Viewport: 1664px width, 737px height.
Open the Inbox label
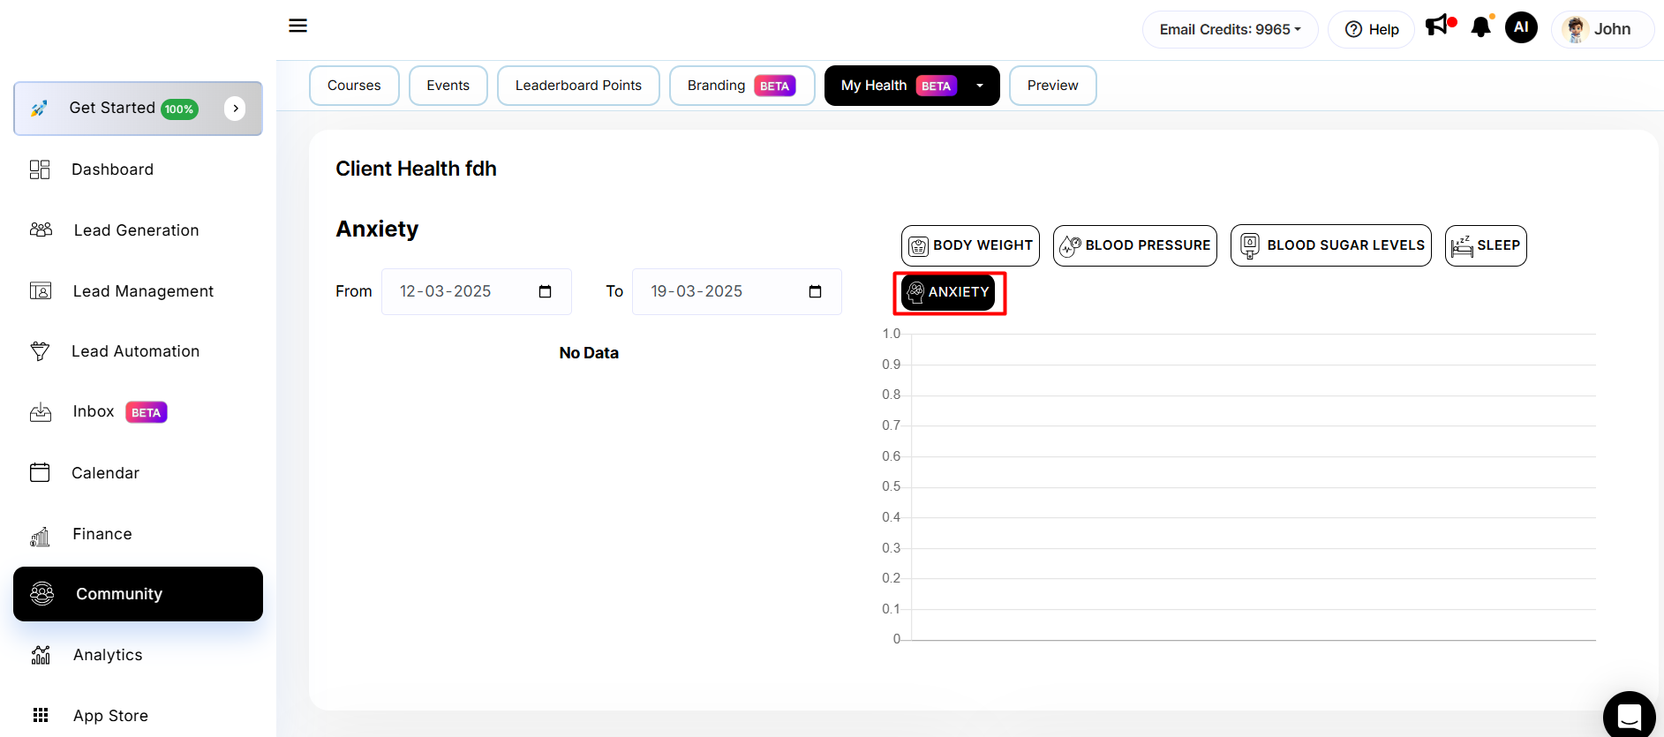94,411
